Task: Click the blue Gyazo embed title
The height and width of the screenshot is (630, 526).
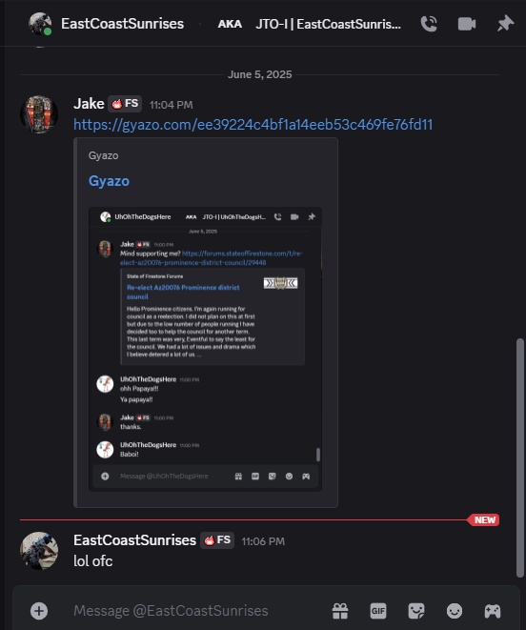Action: tap(109, 181)
